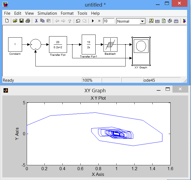
Task: Click the 'XY Graph' block label under the block
Action: pos(141,68)
